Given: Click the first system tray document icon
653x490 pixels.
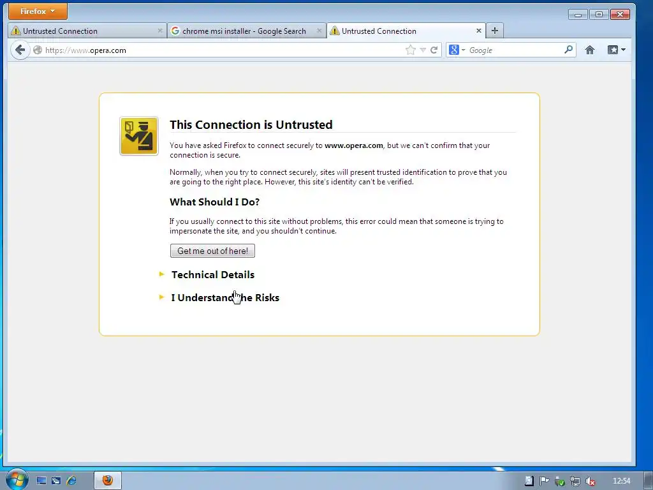Looking at the screenshot, I should tap(529, 481).
